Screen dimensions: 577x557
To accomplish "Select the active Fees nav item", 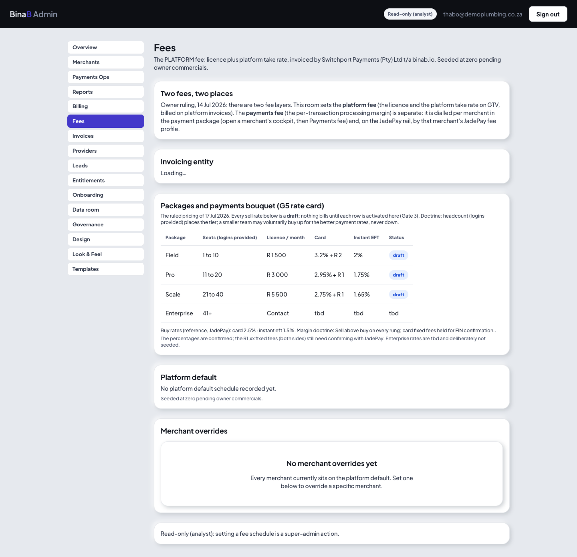I will [105, 121].
